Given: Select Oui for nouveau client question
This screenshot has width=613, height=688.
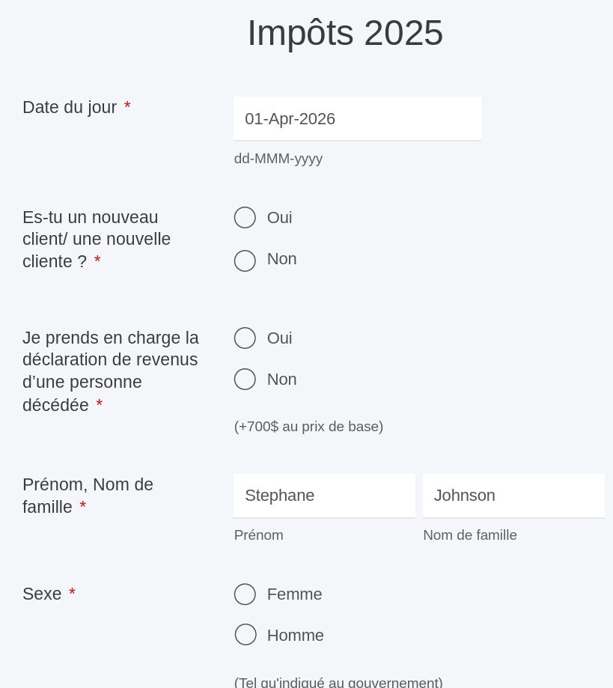Looking at the screenshot, I should tap(245, 218).
